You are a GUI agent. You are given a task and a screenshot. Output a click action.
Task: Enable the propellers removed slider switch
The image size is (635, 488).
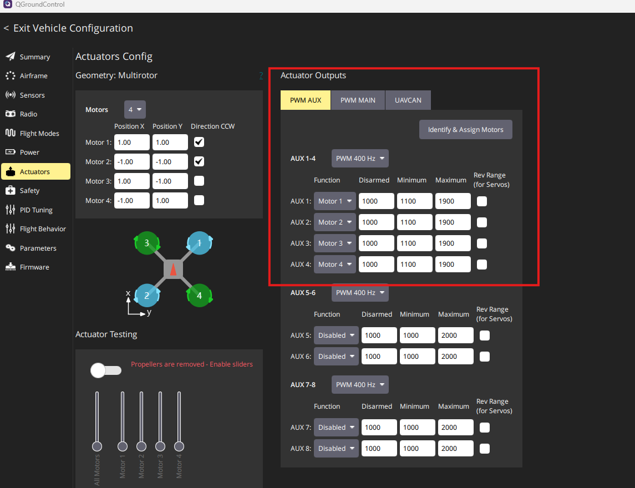tap(106, 370)
